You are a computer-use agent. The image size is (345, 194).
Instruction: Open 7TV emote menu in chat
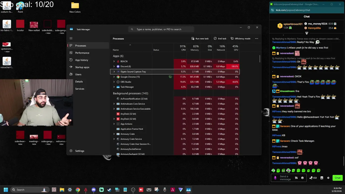[296, 178]
